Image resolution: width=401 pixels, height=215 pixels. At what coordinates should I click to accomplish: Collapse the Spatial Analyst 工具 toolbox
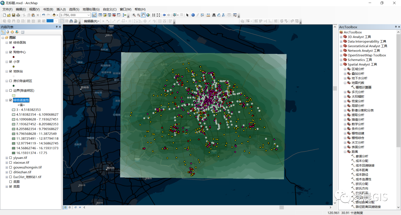point(341,64)
